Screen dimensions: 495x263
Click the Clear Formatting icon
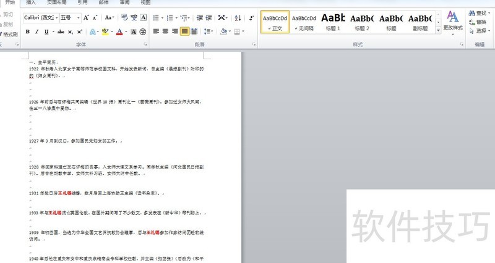click(124, 18)
